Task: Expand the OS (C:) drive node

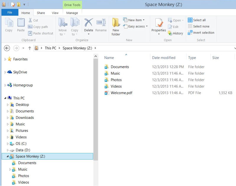Action: point(8,144)
